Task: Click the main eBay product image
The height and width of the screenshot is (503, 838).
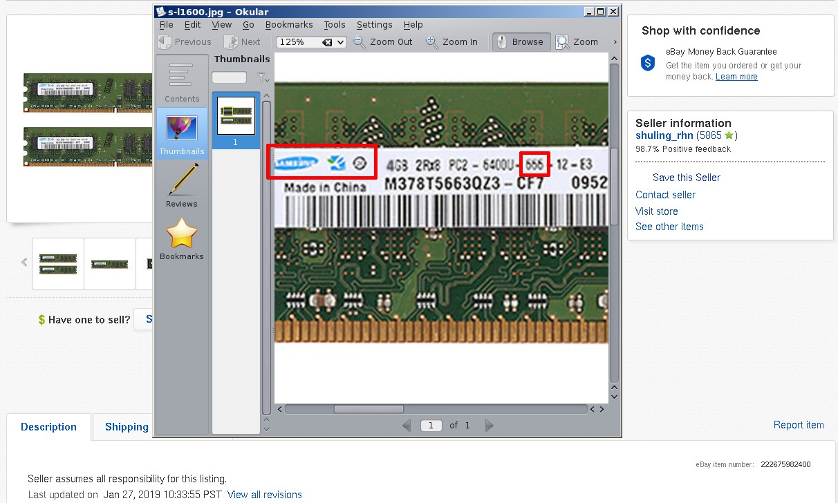Action: [x=87, y=119]
